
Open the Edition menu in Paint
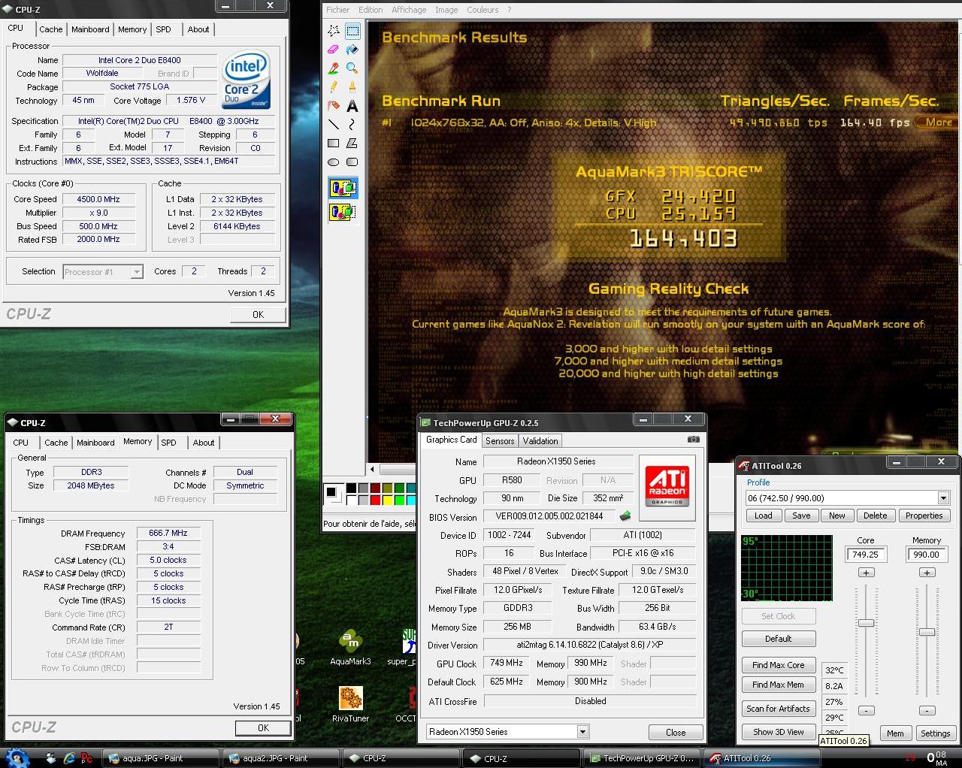coord(371,10)
